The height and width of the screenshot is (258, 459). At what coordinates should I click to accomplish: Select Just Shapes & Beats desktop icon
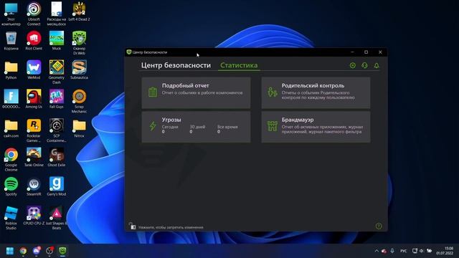click(x=57, y=218)
